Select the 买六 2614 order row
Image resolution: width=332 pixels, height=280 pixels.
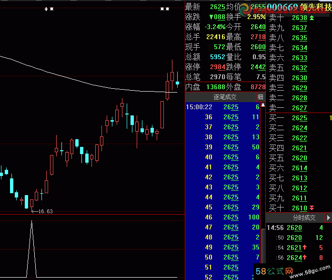299,168
